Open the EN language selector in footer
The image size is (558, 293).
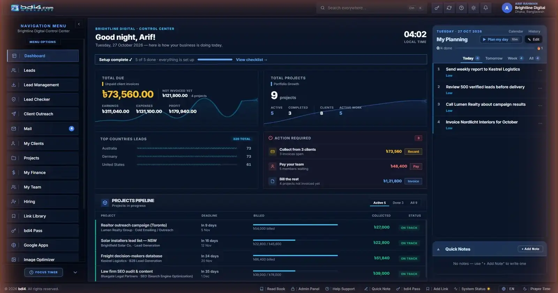pos(508,289)
